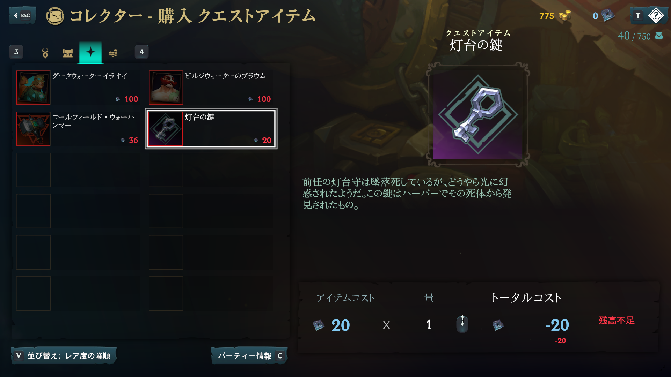This screenshot has width=671, height=377.
Task: Switch to next tab with key 4
Action: 141,52
